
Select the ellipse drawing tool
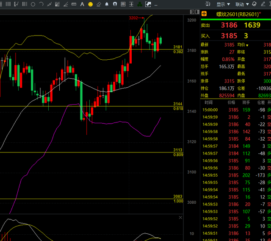(33, 4)
